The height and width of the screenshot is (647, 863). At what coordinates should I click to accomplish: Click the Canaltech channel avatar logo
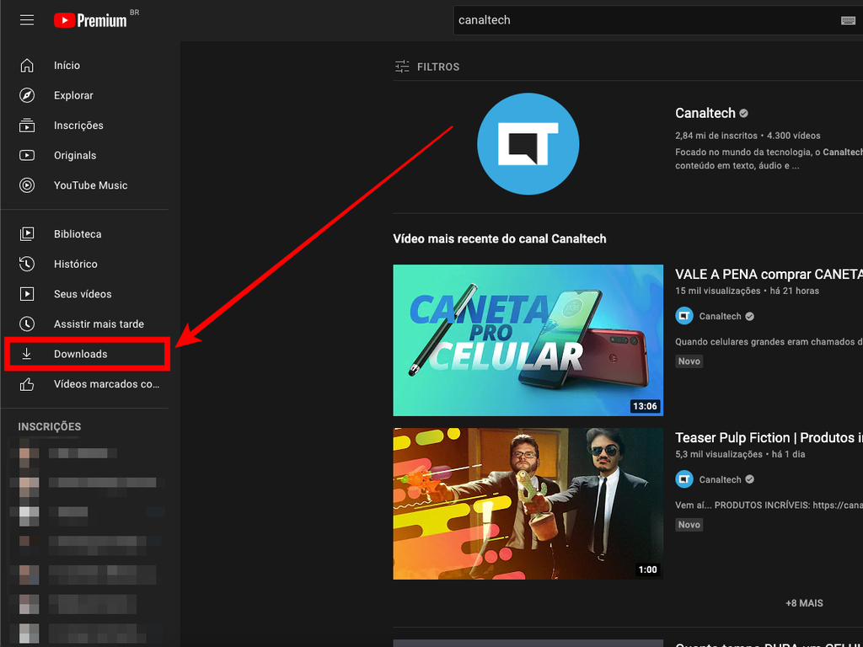coord(528,143)
